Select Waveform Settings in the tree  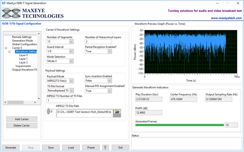(26, 51)
